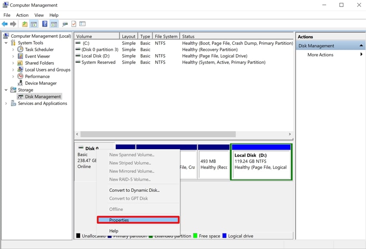Screen dimensions: 366x249
Task: Collapse the Disk Management Actions header
Action: [x=361, y=45]
